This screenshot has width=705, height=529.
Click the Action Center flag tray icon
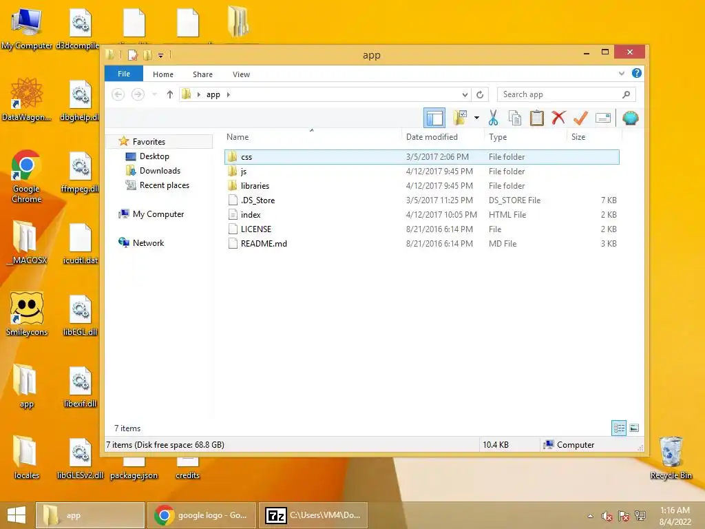(x=624, y=516)
